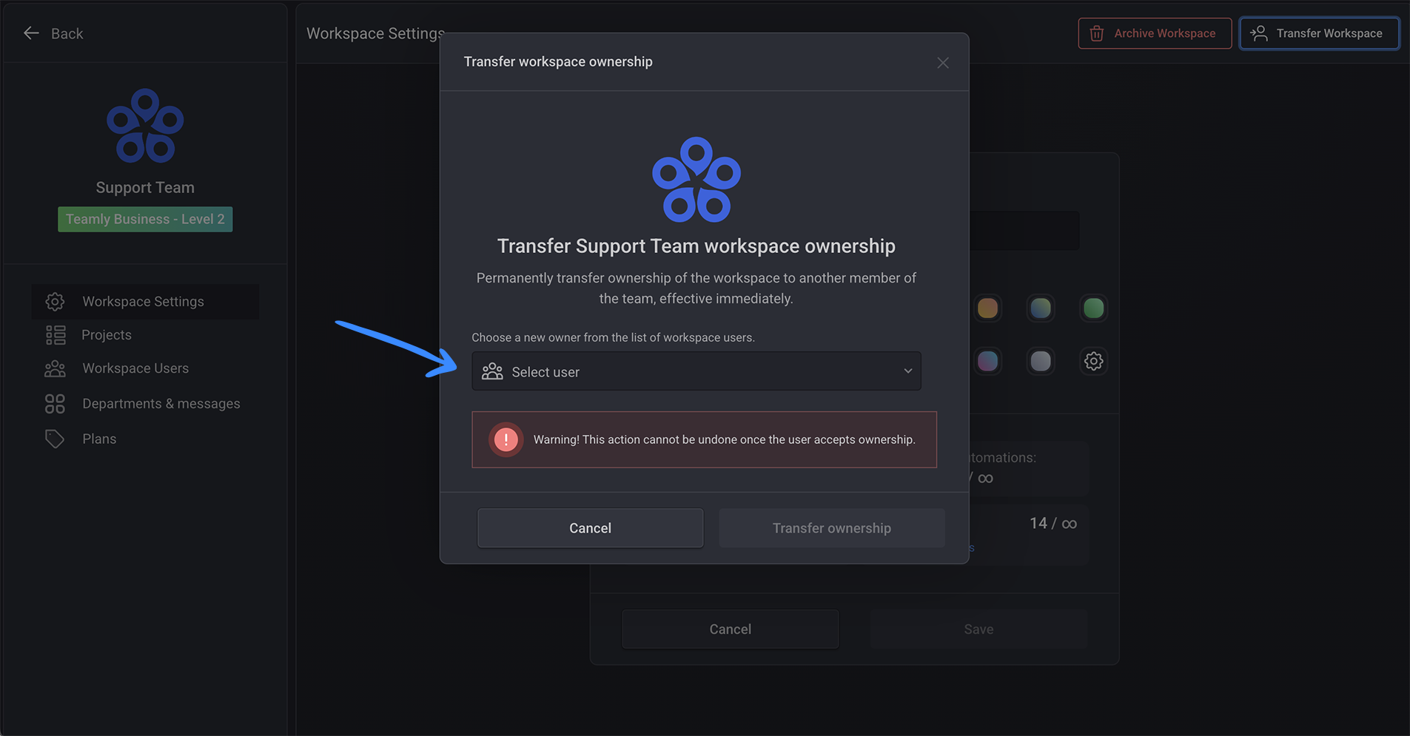Close the Transfer workspace ownership dialog
Viewport: 1410px width, 736px height.
click(x=943, y=63)
